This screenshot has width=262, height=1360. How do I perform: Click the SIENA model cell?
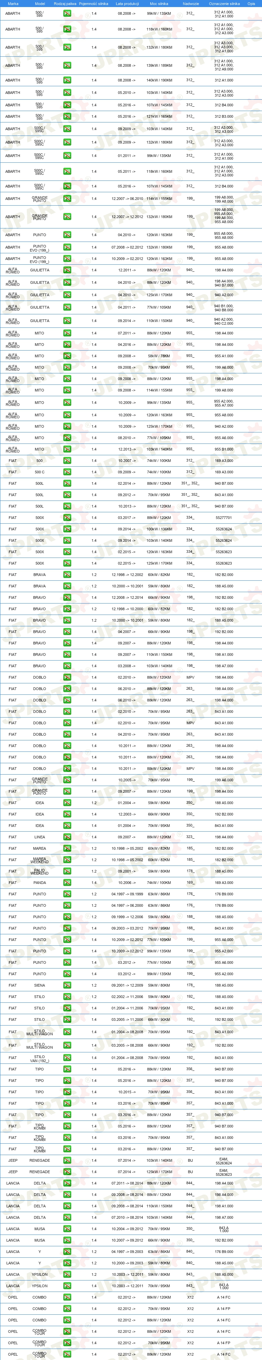(x=40, y=985)
